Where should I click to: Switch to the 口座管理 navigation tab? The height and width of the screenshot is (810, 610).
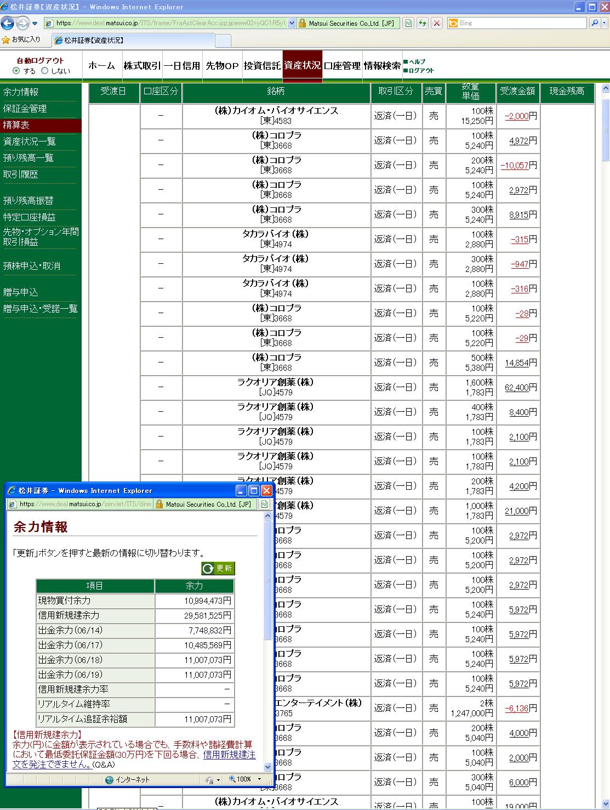(x=342, y=66)
